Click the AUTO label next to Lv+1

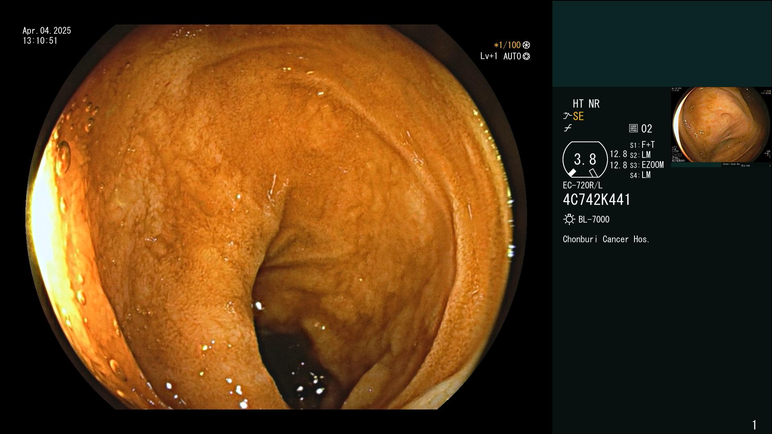512,56
